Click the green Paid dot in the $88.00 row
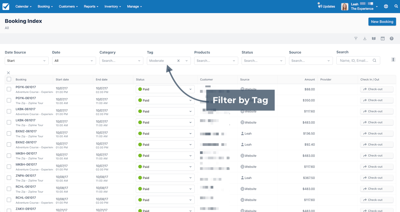The width and height of the screenshot is (400, 212). click(140, 89)
